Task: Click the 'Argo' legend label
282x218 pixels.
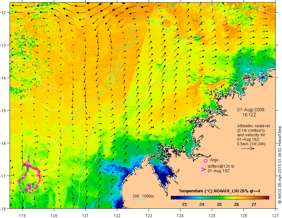Action: pyautogui.click(x=214, y=160)
